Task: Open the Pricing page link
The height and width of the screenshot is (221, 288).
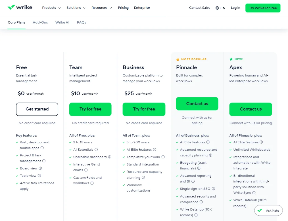Action: (x=123, y=8)
